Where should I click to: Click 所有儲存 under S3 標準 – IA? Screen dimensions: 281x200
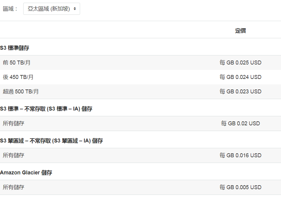coord(13,123)
